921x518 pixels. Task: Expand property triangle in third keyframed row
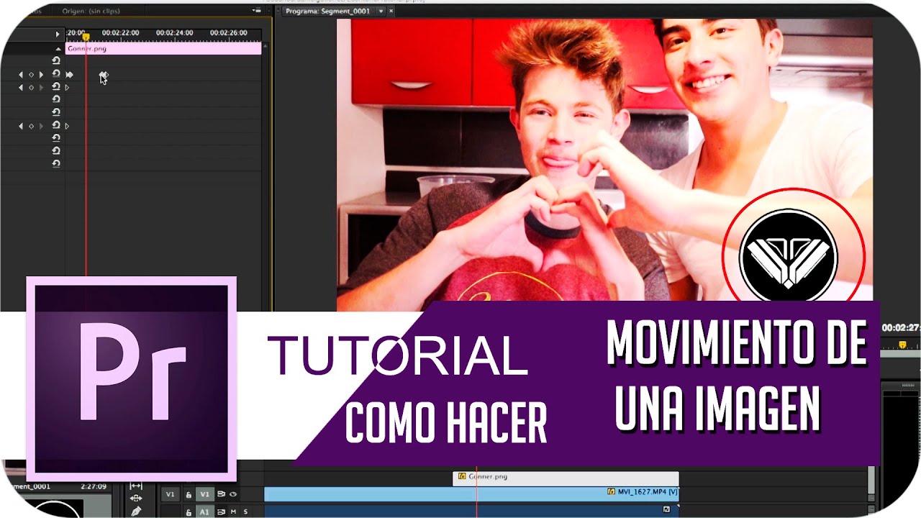coord(67,126)
